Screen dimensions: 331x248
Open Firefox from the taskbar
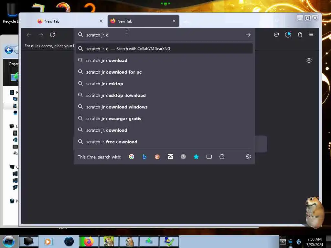point(89,242)
